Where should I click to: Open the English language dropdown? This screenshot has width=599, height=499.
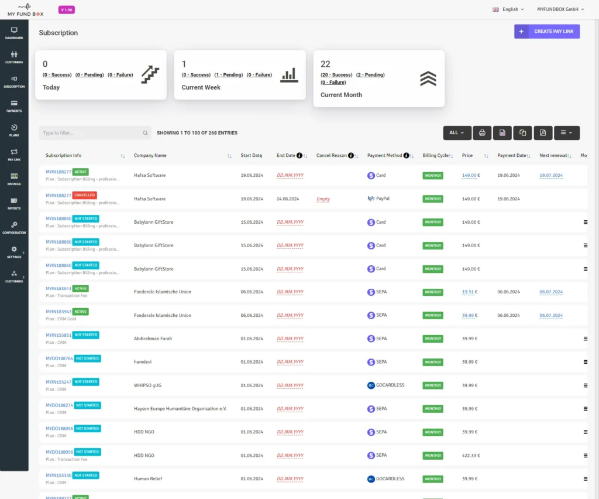[x=508, y=9]
